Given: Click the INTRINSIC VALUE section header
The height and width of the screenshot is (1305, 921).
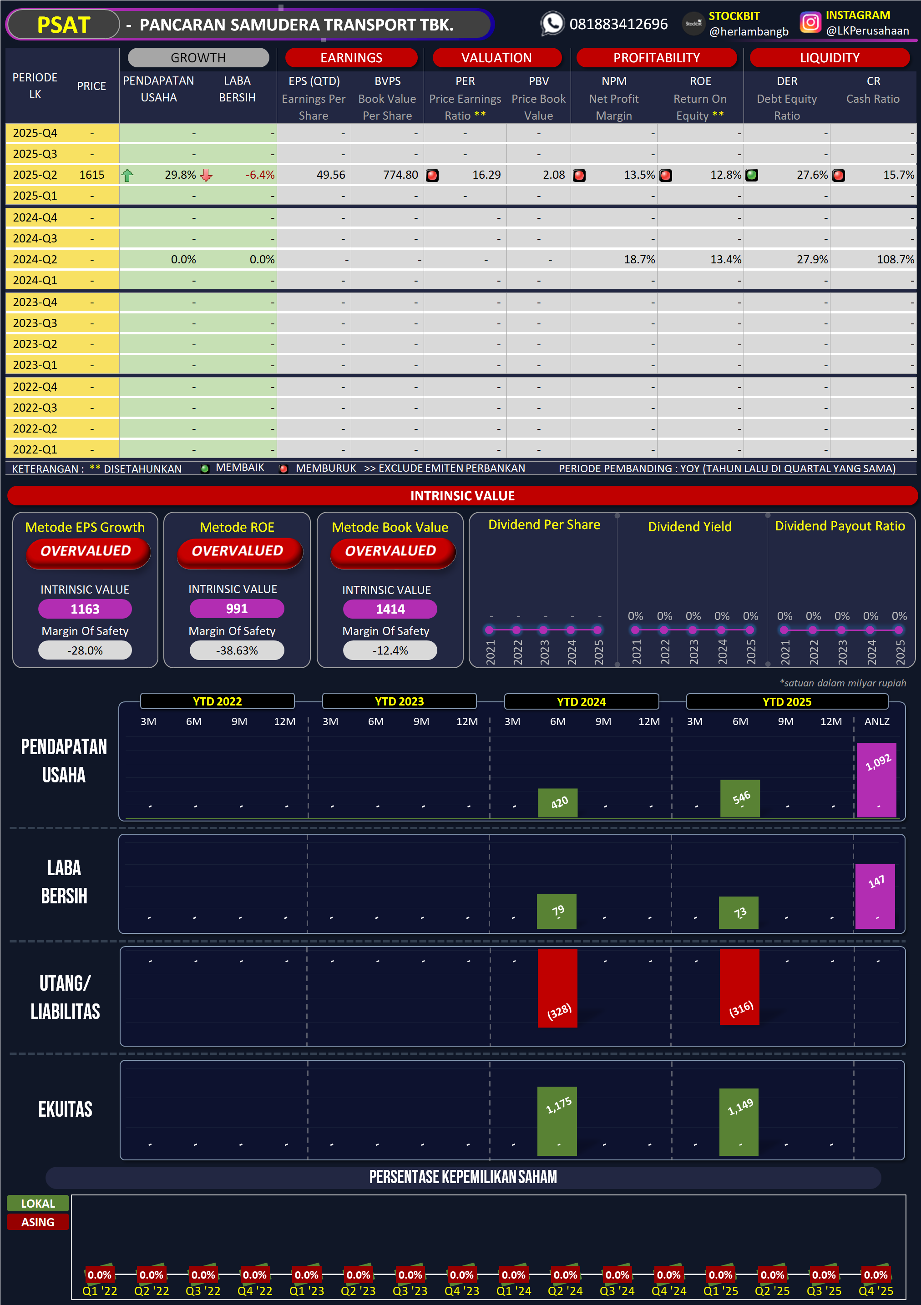Looking at the screenshot, I should [462, 496].
